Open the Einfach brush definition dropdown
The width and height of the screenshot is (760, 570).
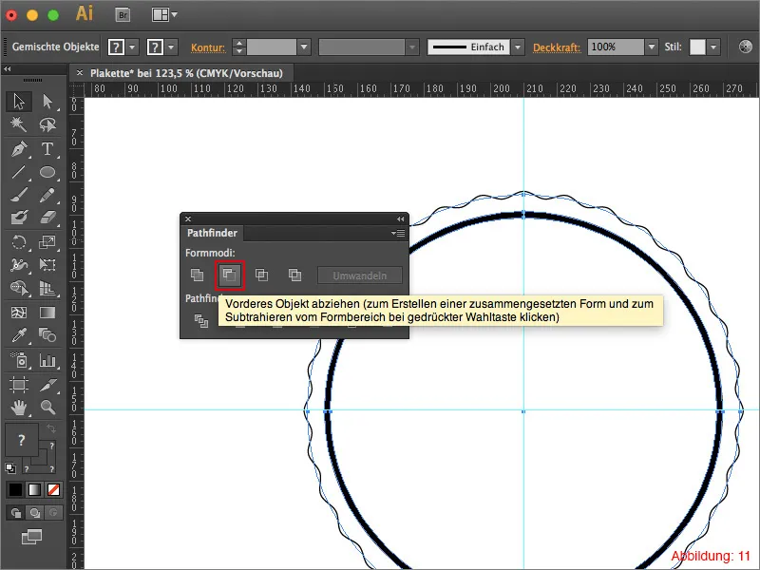[518, 47]
